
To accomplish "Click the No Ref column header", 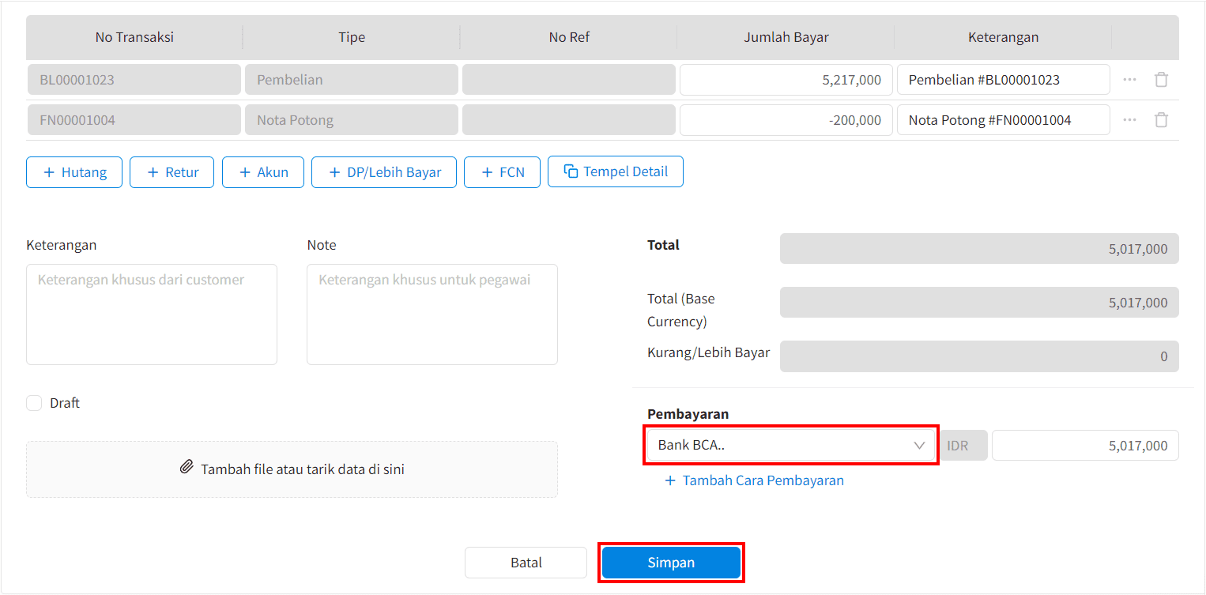I will coord(569,37).
